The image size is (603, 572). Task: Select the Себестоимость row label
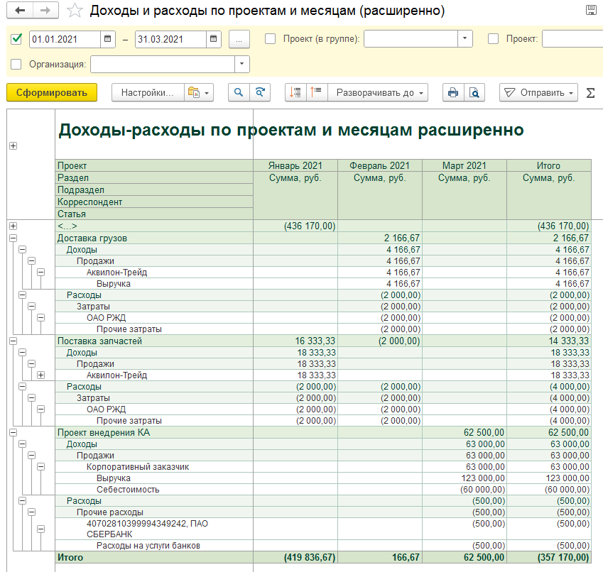(128, 490)
